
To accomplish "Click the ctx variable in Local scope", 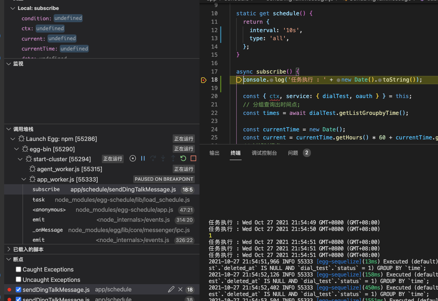I will click(26, 28).
